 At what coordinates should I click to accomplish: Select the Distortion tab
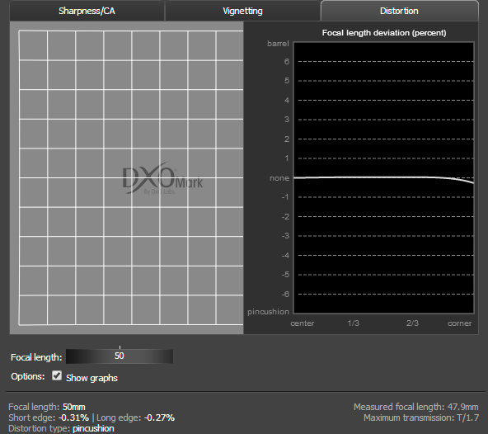coord(399,11)
